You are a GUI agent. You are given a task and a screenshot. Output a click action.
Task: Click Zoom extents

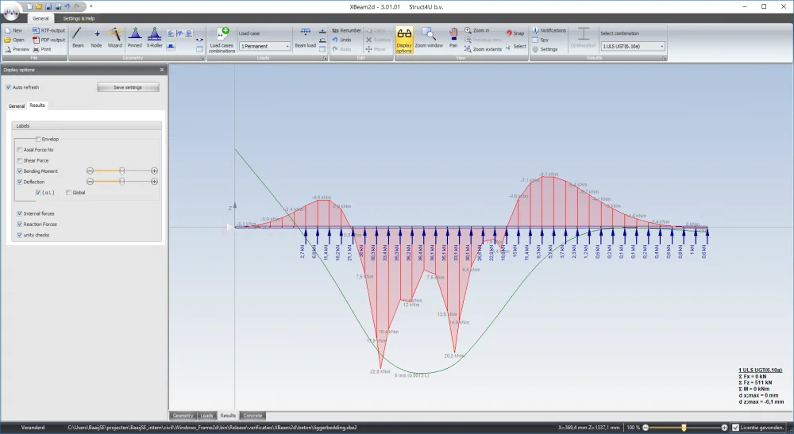483,49
